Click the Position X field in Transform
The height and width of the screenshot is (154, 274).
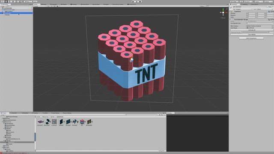tap(251, 13)
